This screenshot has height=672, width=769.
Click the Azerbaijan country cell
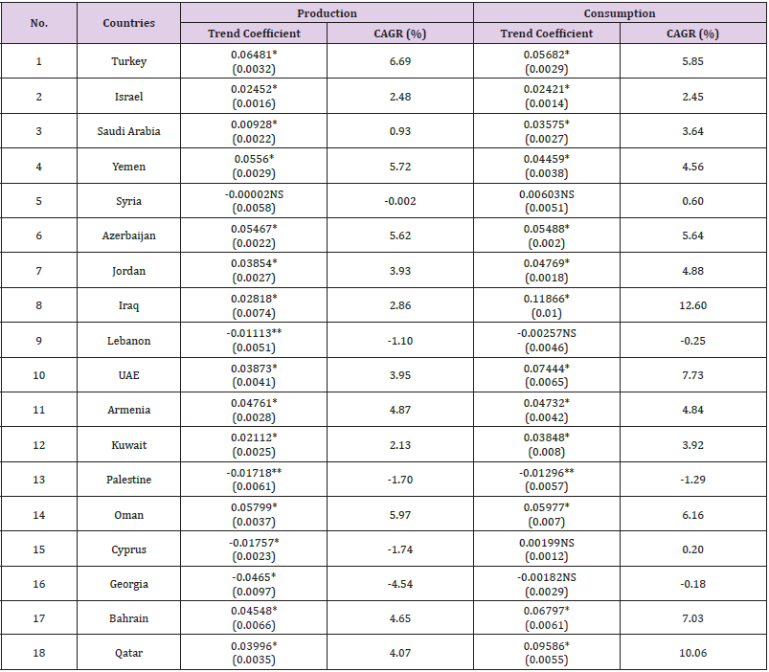128,235
